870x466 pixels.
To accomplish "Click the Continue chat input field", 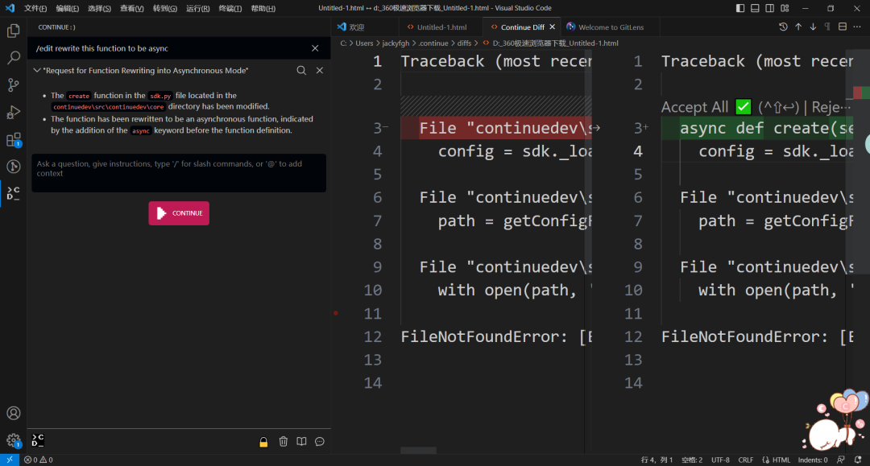I will click(179, 173).
